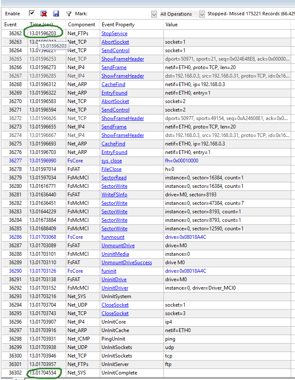Select the Stopped- Missed Records status text
Screen dimensions: 295x380
pos(251,14)
